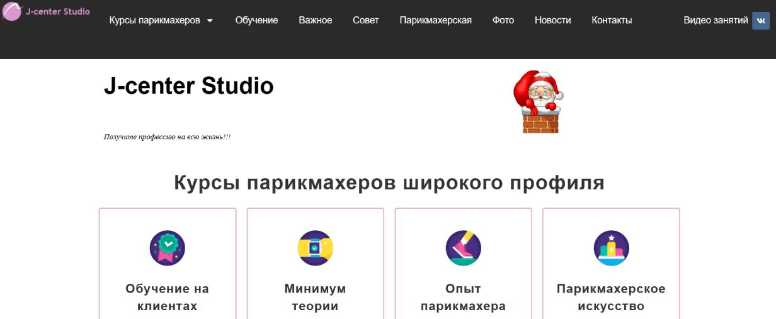
Task: Select the Минимум теории card title
Action: (x=315, y=298)
